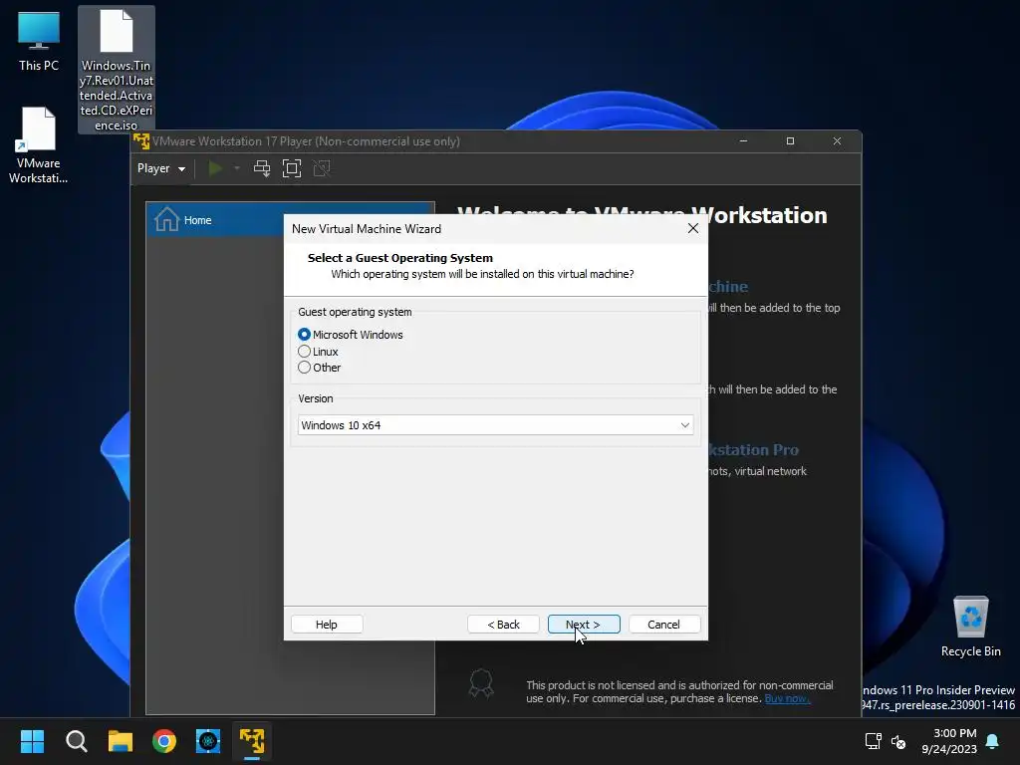The image size is (1020, 765).
Task: Click the license ribbon badge icon
Action: (x=481, y=683)
